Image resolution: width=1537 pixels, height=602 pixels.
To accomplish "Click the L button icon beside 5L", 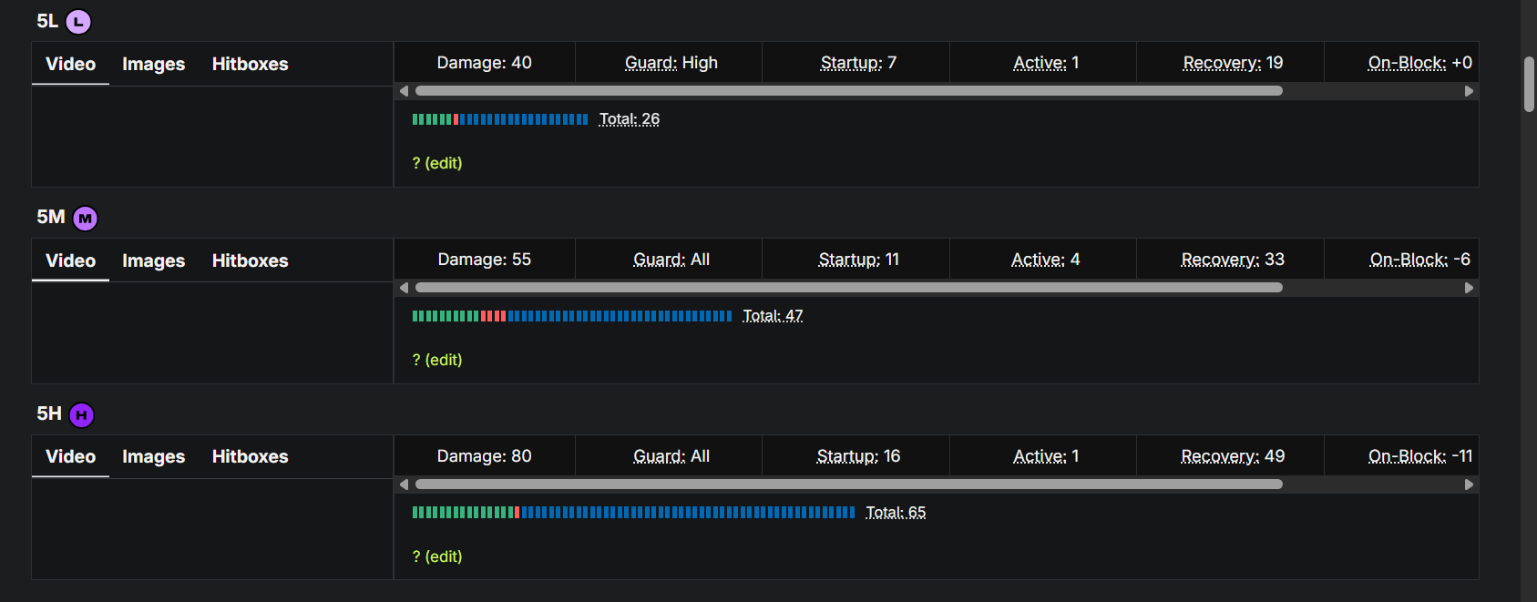I will [78, 22].
